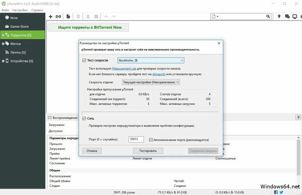The height and width of the screenshot is (195, 302).
Task: Toggle the Тест скорости checkbox
Action: point(84,60)
